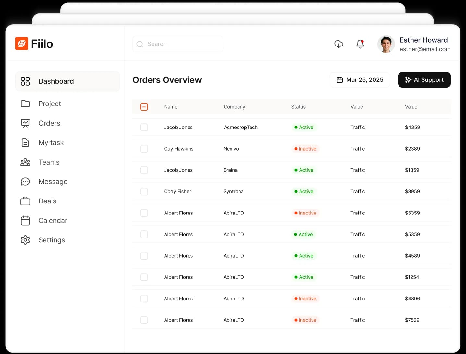
Task: Click the Active badge for Cody Fisher
Action: (x=304, y=191)
